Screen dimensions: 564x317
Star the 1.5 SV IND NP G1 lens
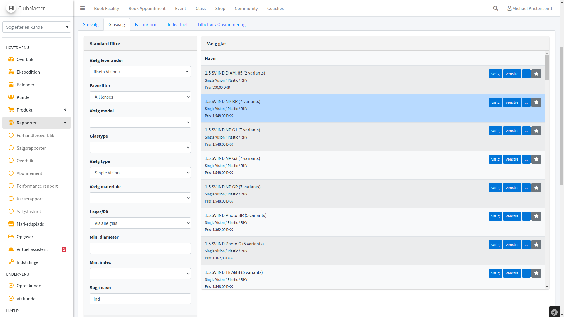(x=536, y=131)
